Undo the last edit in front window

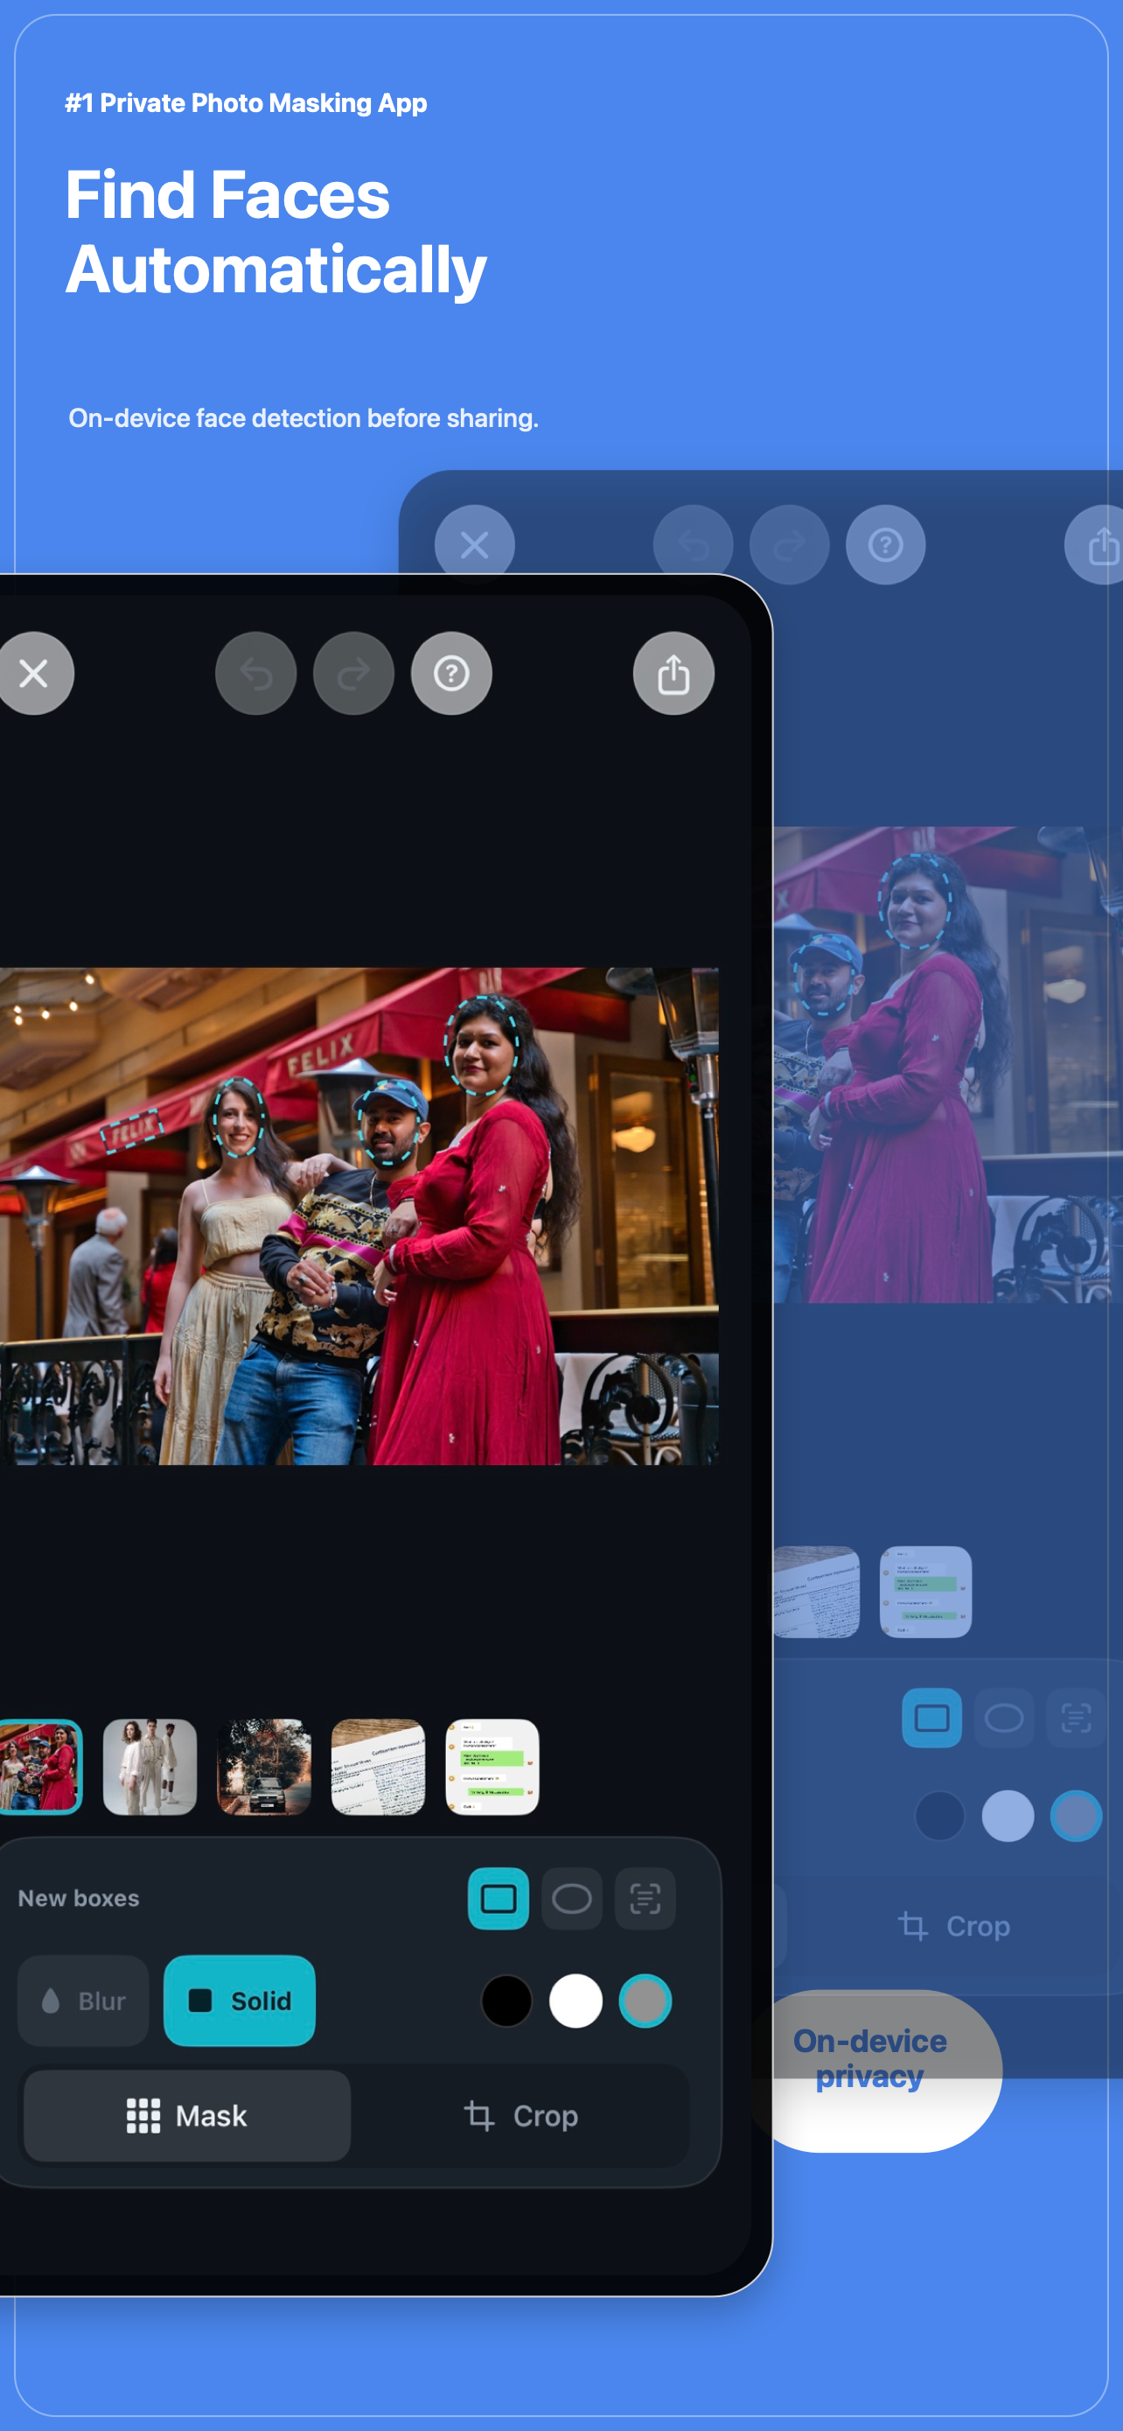pos(255,673)
